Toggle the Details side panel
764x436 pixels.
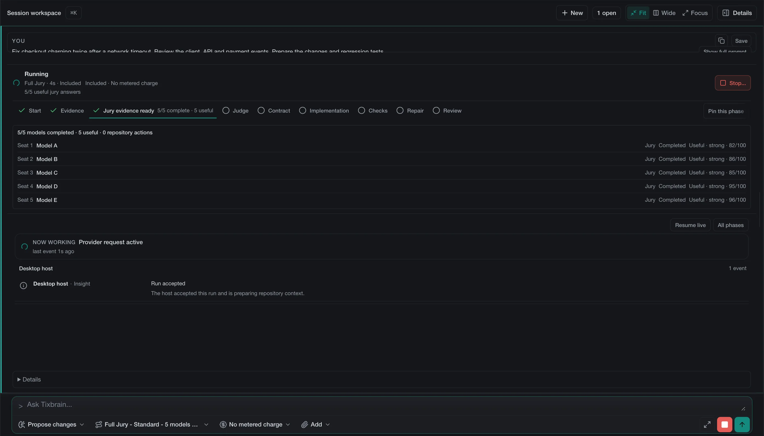click(737, 13)
